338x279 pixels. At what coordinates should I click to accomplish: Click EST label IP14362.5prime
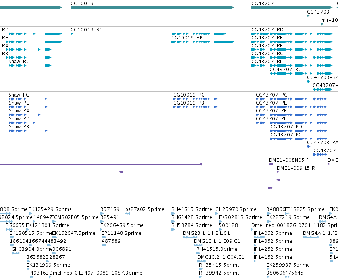tap(273, 241)
